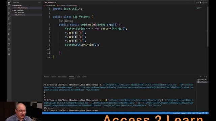Click the round icon ending the activity bar
Image resolution: width=216 pixels, height=121 pixels.
9,54
